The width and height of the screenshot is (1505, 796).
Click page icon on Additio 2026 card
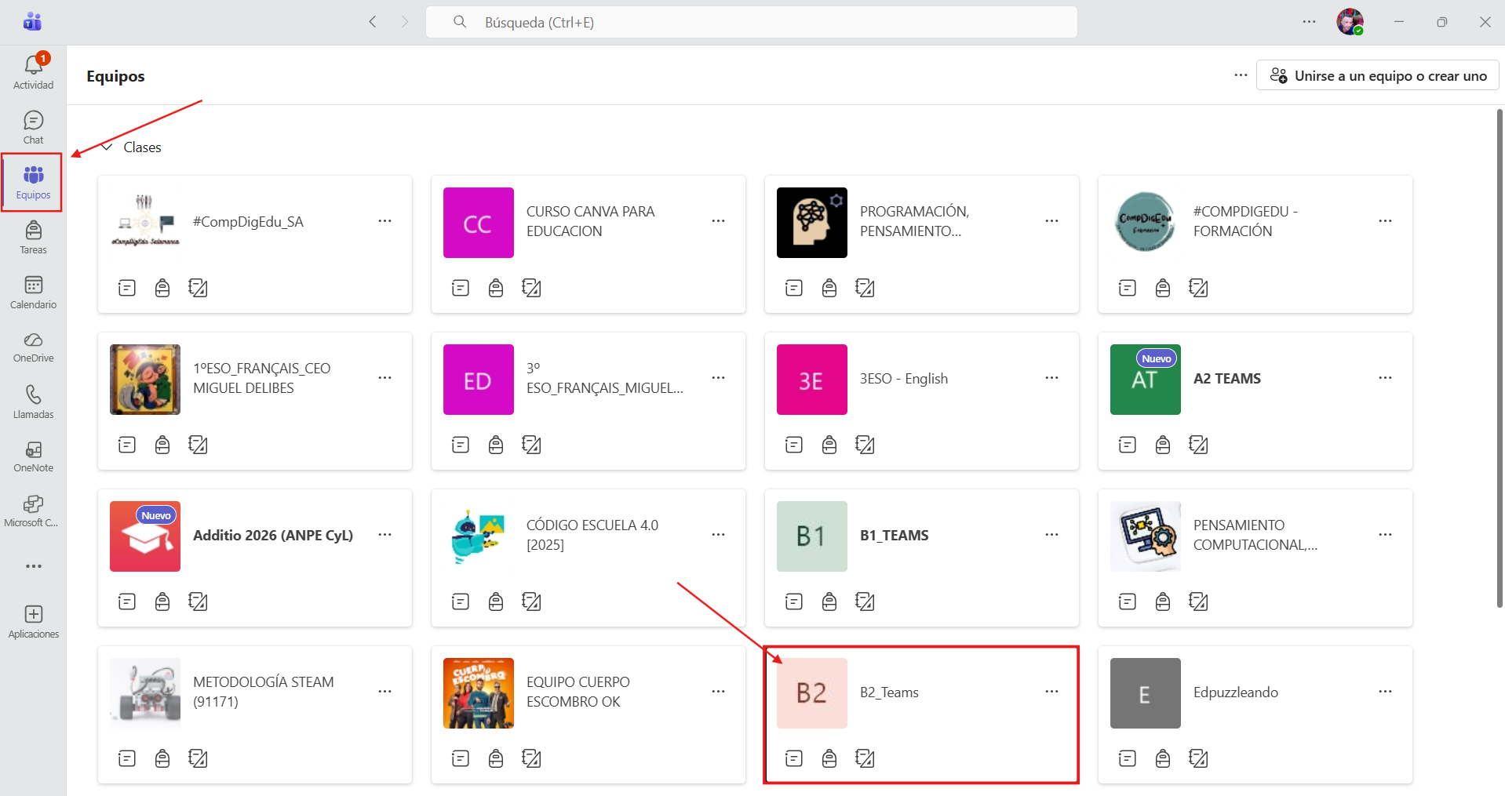click(127, 602)
